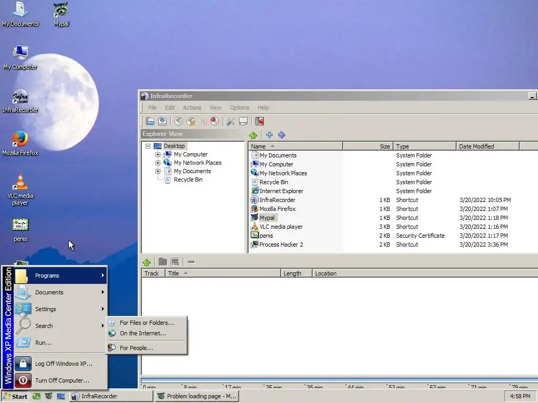Click the disc capacity bar above minute scale
This screenshot has width=538, height=403.
tap(339, 380)
